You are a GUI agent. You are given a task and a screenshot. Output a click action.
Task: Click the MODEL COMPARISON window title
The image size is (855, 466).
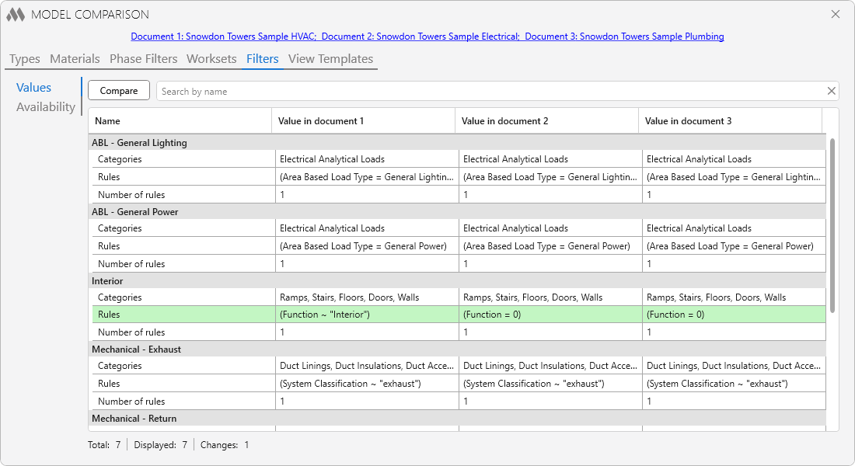tap(90, 15)
